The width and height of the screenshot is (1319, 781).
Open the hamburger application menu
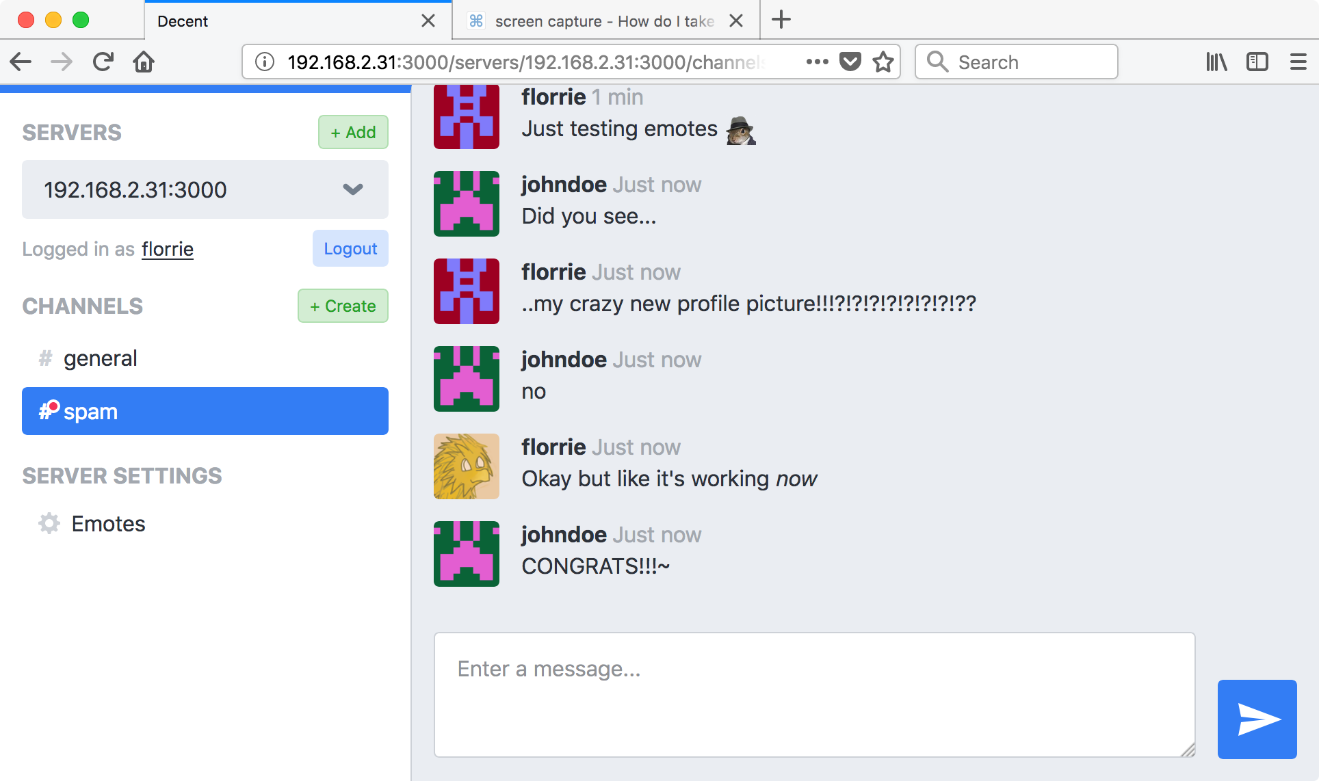click(1298, 62)
